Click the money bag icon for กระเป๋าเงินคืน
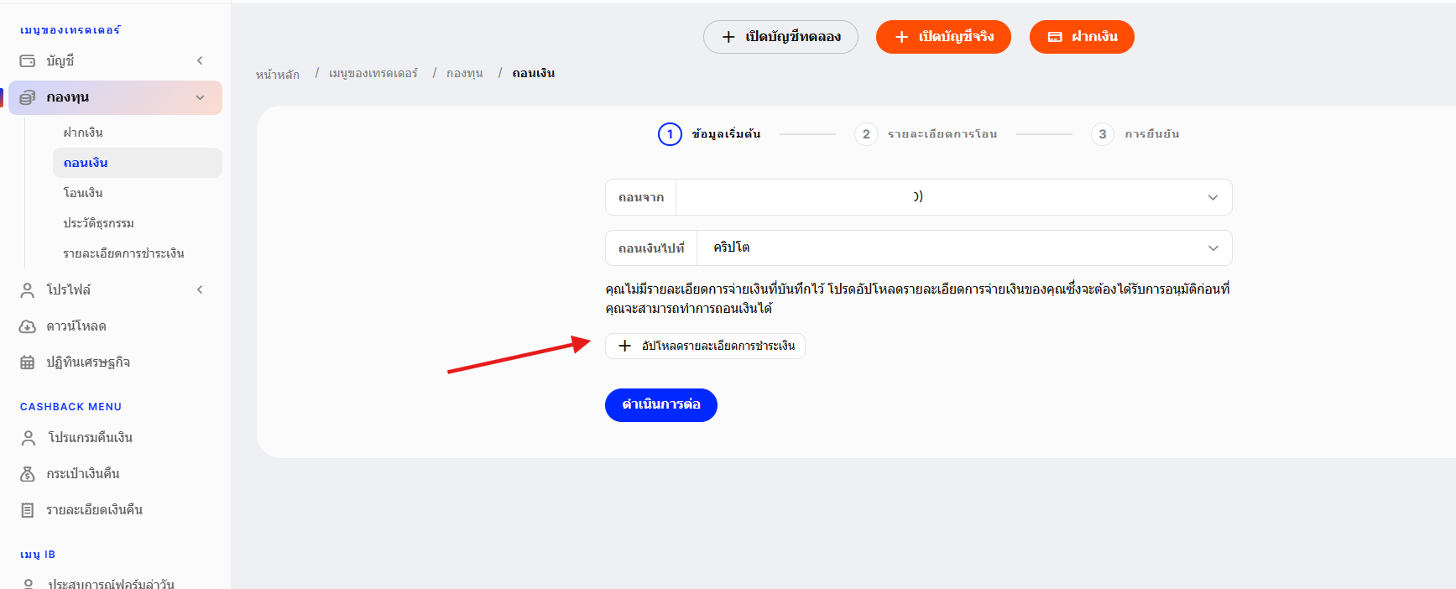The width and height of the screenshot is (1456, 589). [28, 474]
